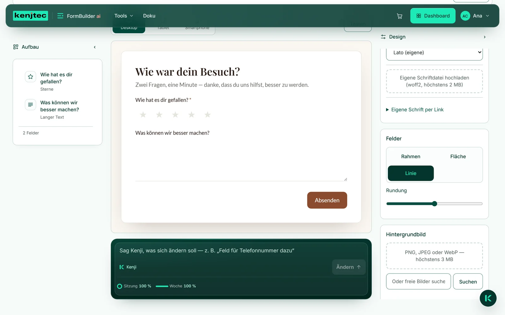
Task: Click the Sitzung usage ring indicator
Action: click(x=120, y=286)
